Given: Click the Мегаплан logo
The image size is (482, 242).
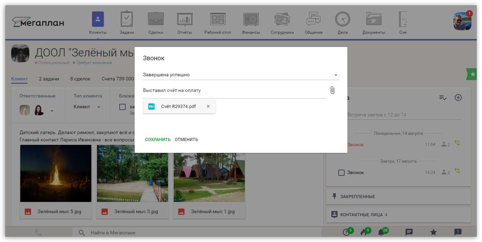Looking at the screenshot, I should pos(38,22).
